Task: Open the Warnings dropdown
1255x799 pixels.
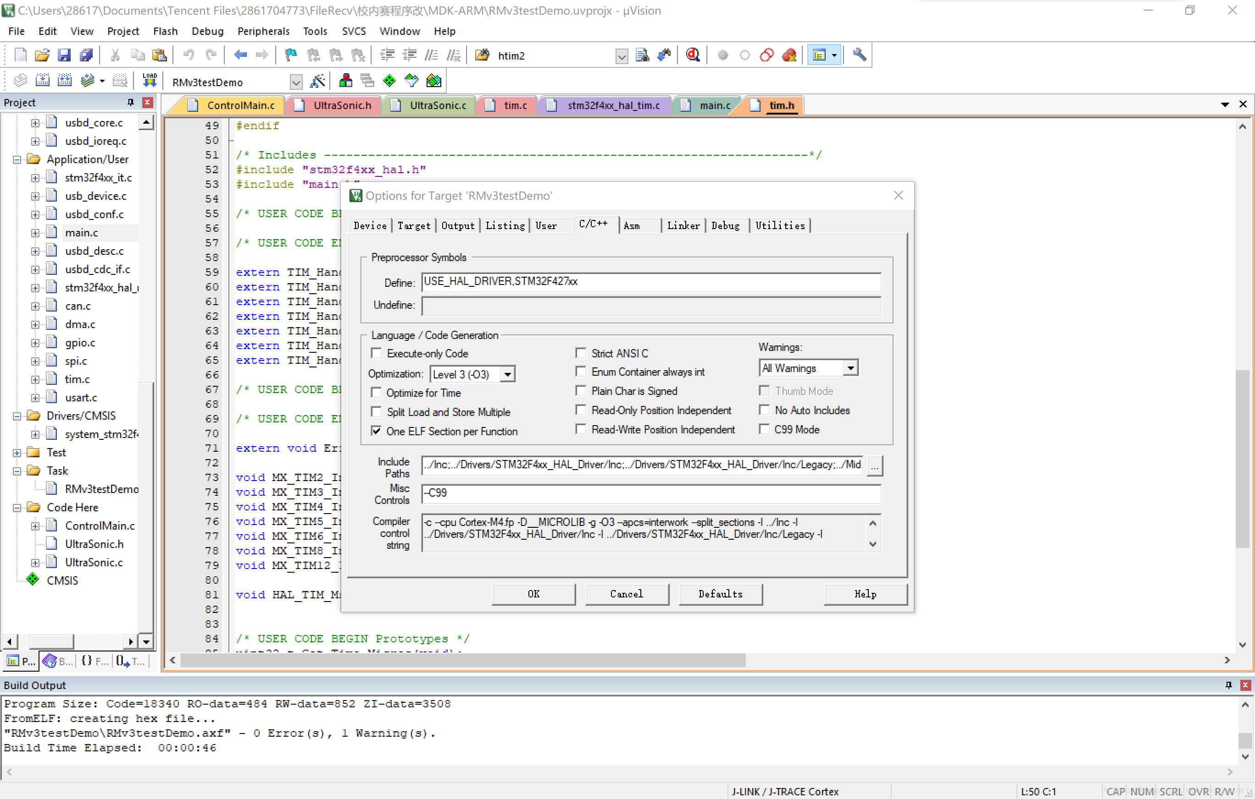Action: (850, 368)
